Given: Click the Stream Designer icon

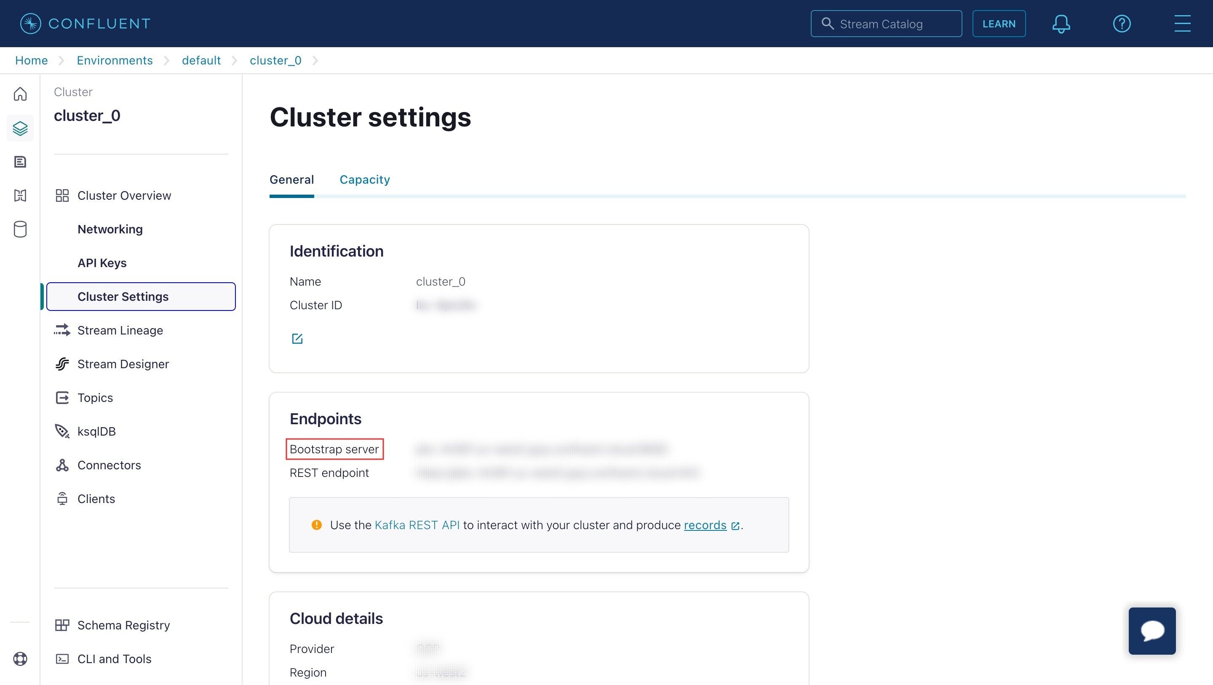Looking at the screenshot, I should pos(62,364).
